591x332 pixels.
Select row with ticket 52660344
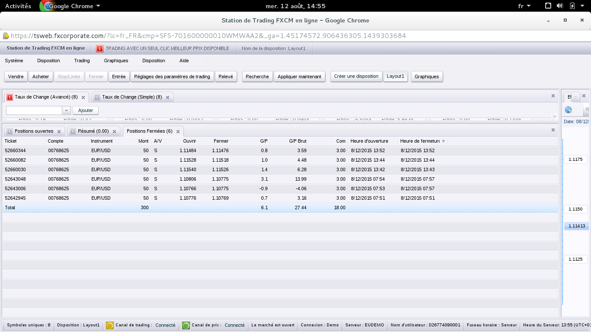coord(280,150)
